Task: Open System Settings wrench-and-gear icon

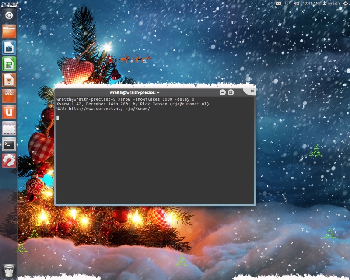Action: 9,161
